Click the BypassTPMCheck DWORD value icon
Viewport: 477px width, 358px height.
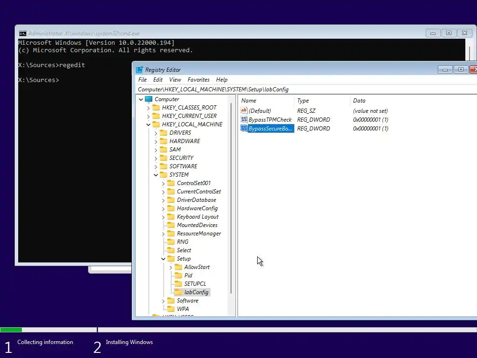pyautogui.click(x=244, y=119)
